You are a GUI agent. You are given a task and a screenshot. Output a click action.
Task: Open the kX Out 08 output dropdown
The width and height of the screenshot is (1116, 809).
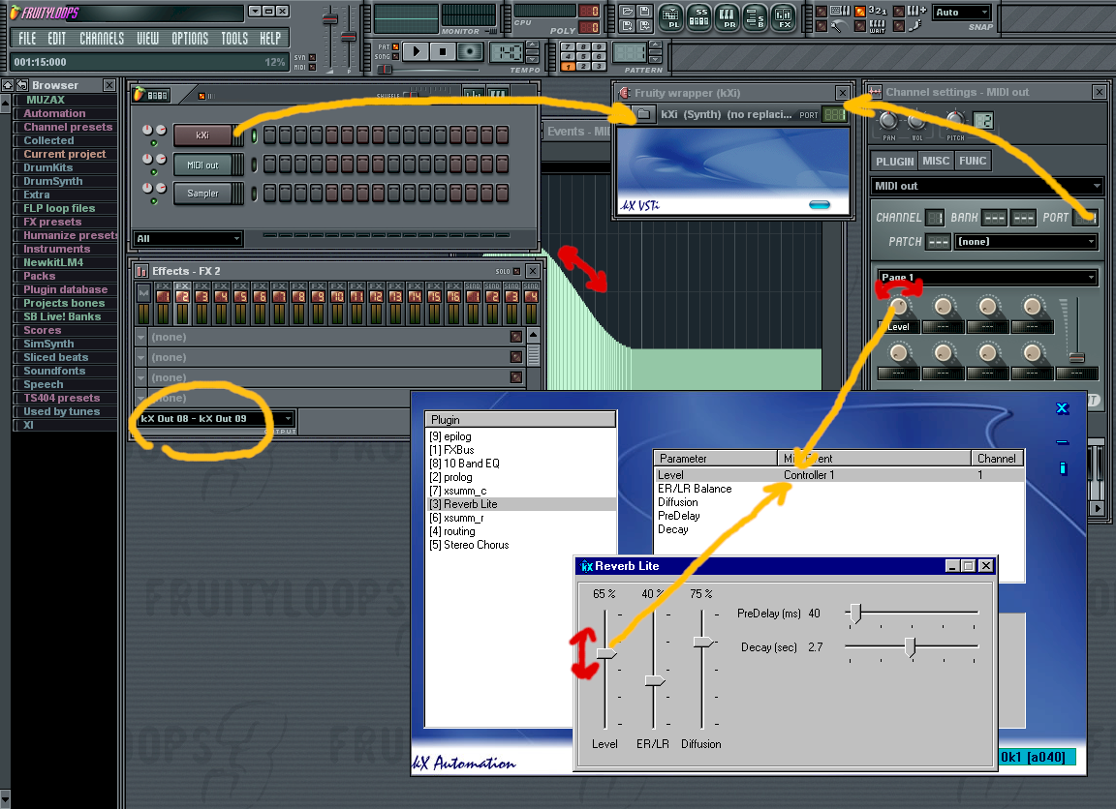pos(215,419)
